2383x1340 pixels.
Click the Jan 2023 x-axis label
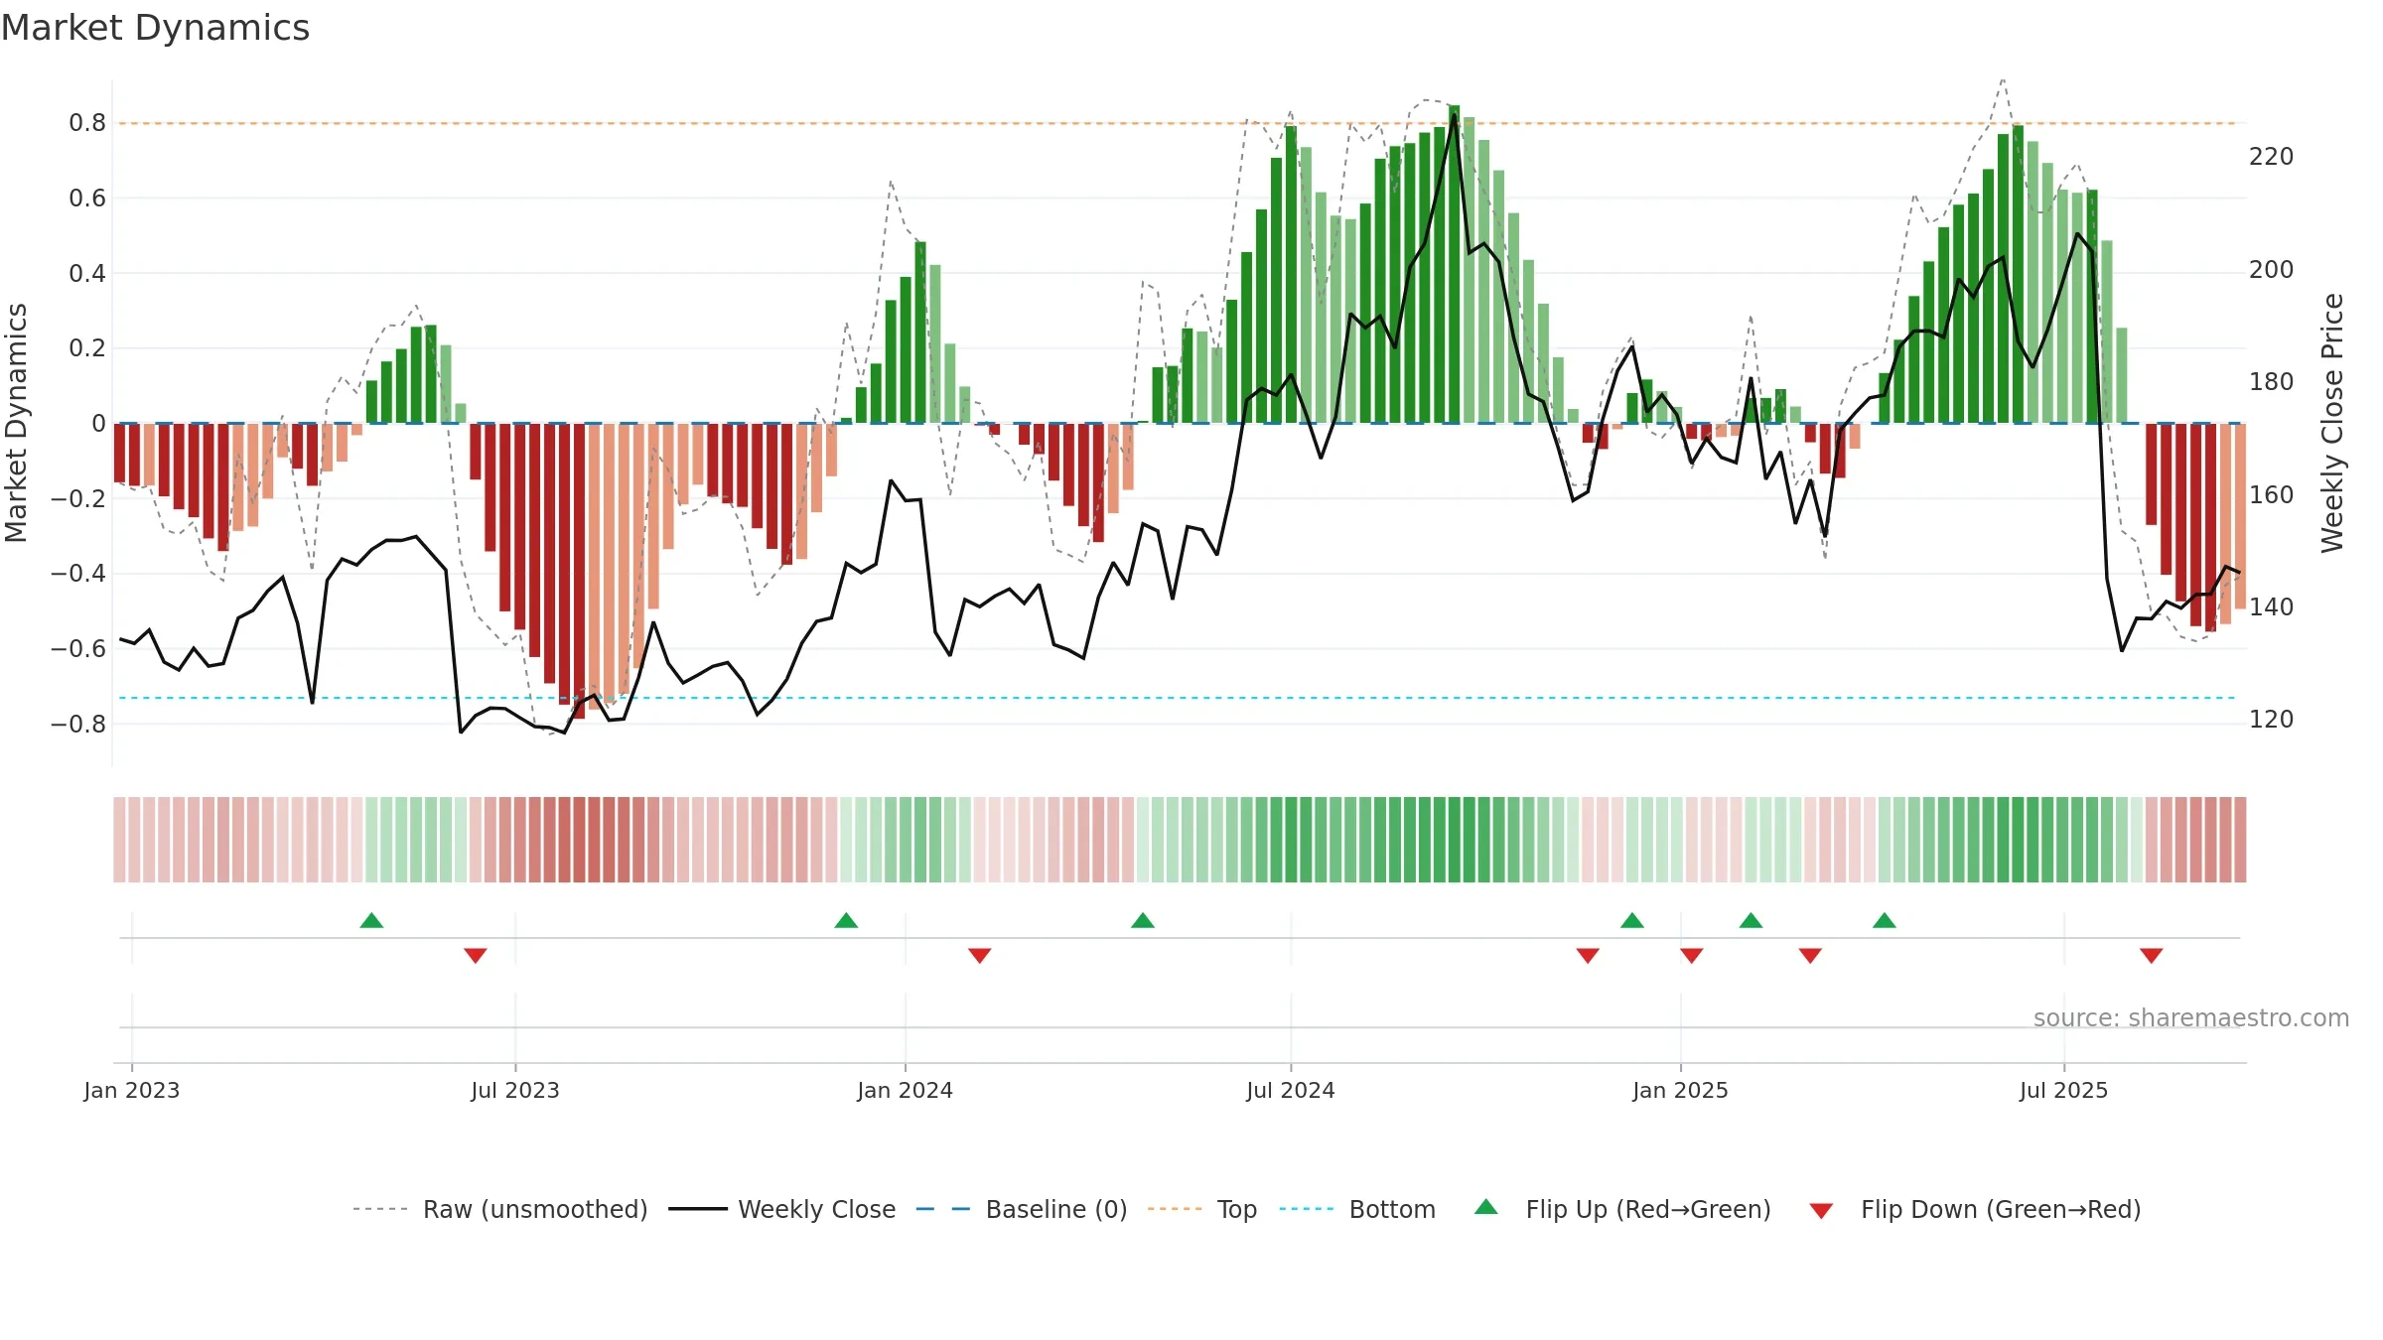(x=132, y=1090)
